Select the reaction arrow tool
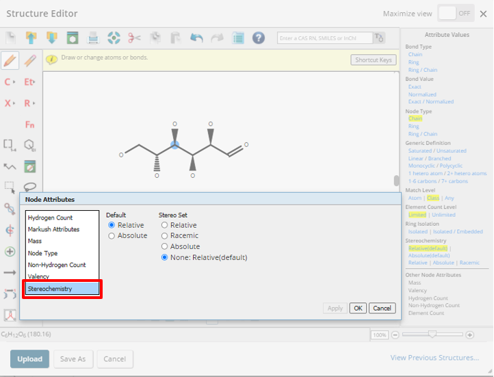The image size is (494, 377). coord(10,273)
